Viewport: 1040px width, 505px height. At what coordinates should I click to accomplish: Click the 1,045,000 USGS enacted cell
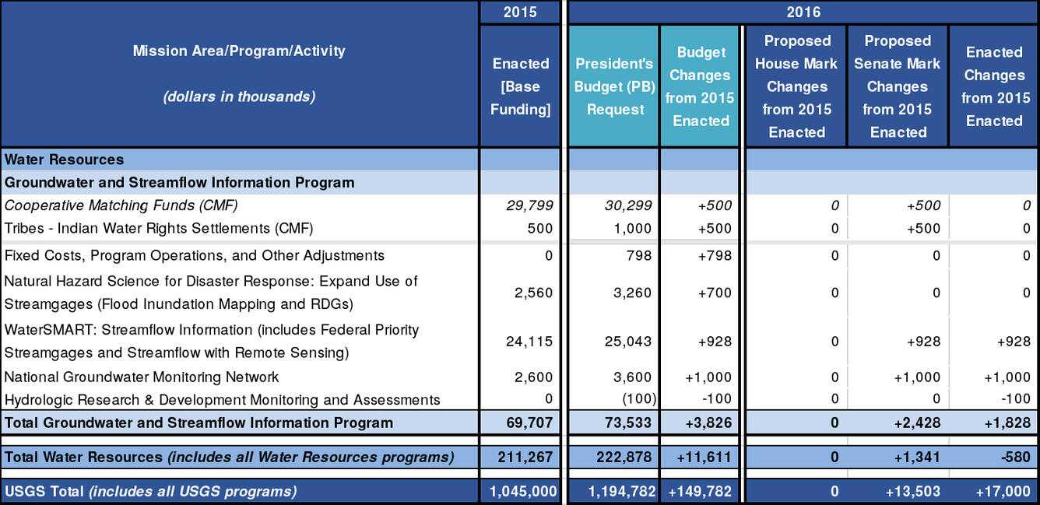pos(520,491)
